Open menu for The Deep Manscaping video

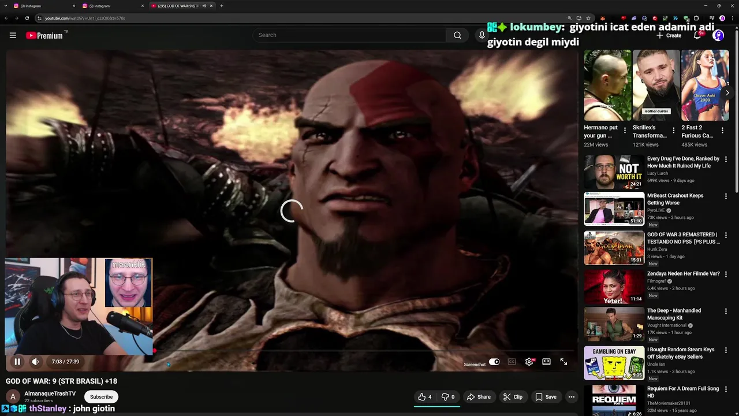click(726, 311)
